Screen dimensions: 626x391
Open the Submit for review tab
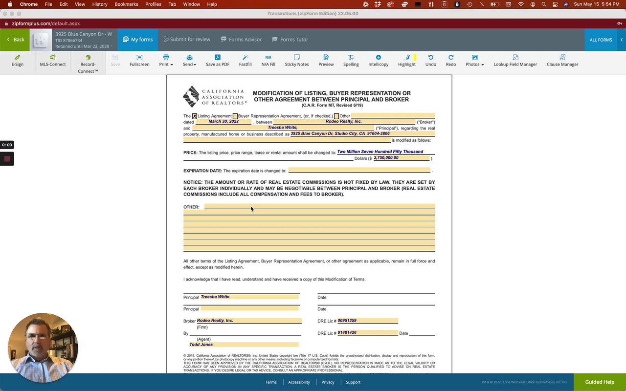point(187,40)
